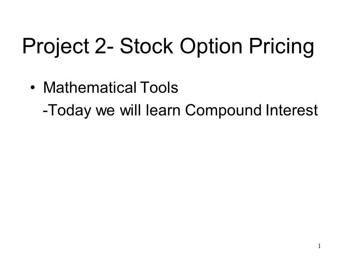Select the numeral 2 in the slide title
Viewport: 351px width, 263px height.
(101, 46)
